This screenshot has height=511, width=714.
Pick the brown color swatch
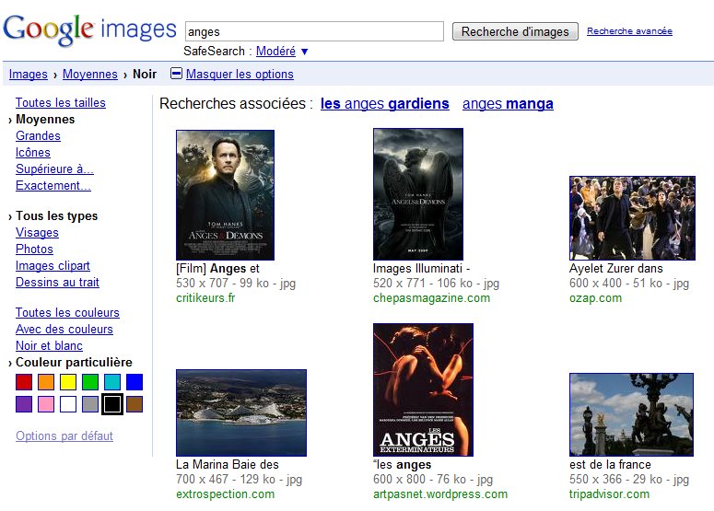point(135,404)
